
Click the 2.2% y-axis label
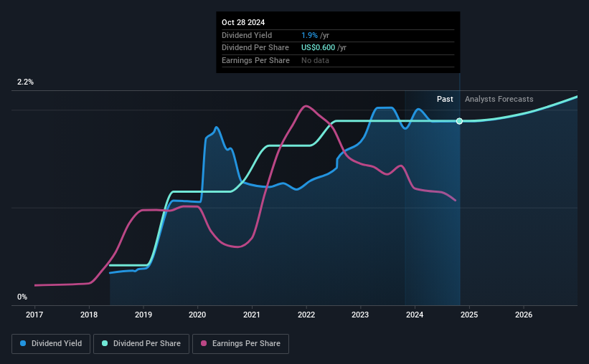[25, 82]
